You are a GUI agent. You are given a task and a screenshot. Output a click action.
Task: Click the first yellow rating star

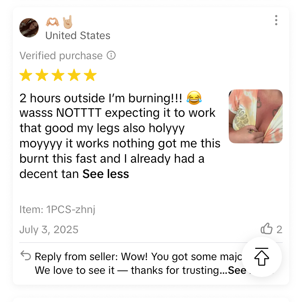click(26, 75)
